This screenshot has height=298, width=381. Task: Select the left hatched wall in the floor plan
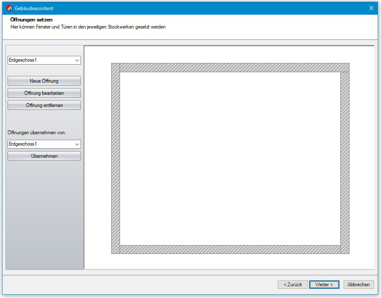(x=115, y=158)
